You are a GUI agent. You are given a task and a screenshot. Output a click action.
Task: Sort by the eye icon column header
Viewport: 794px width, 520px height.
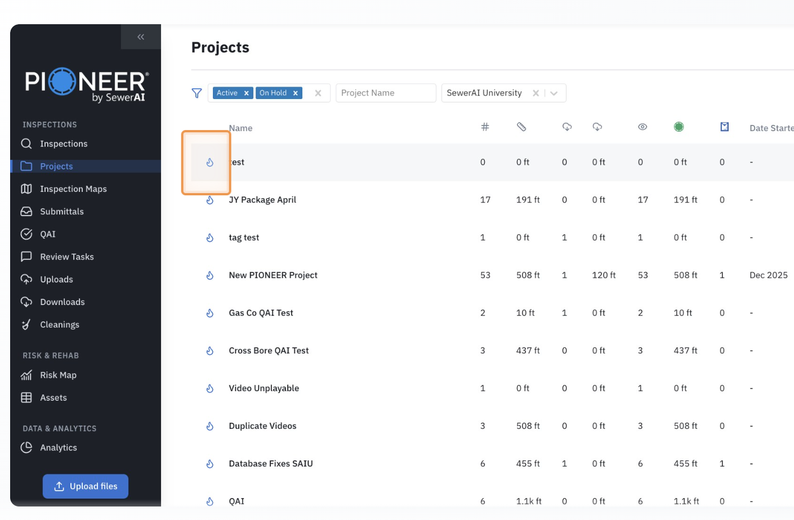[643, 127]
